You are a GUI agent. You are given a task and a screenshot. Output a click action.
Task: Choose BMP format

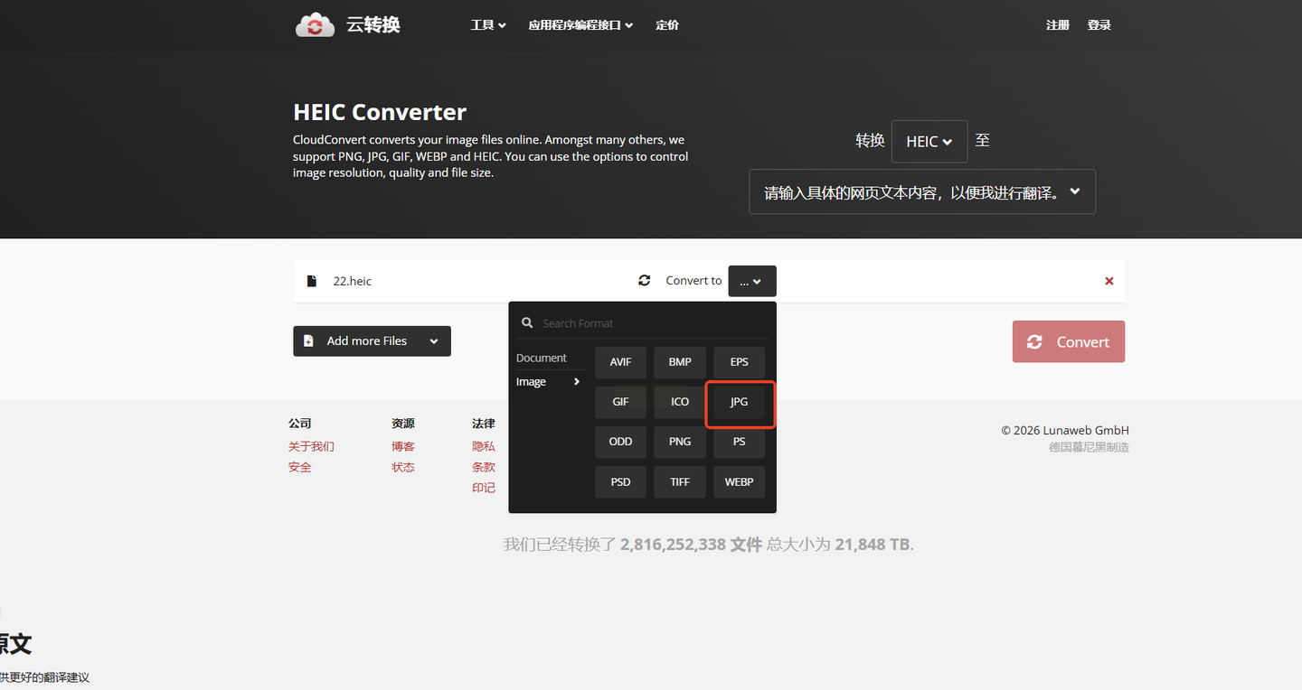[x=680, y=362]
